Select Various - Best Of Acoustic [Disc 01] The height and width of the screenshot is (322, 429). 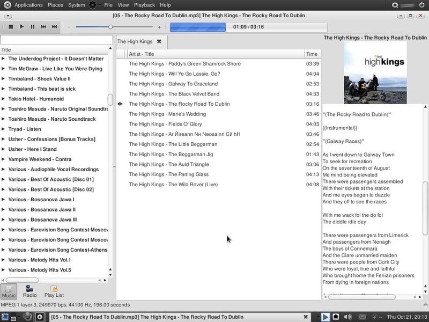pos(51,179)
